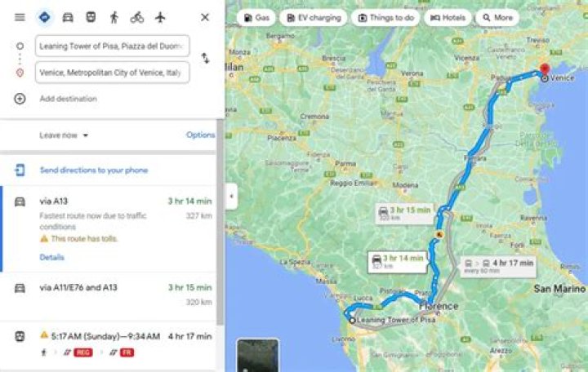Switch to cycling directions icon
The width and height of the screenshot is (588, 372).
pyautogui.click(x=137, y=17)
